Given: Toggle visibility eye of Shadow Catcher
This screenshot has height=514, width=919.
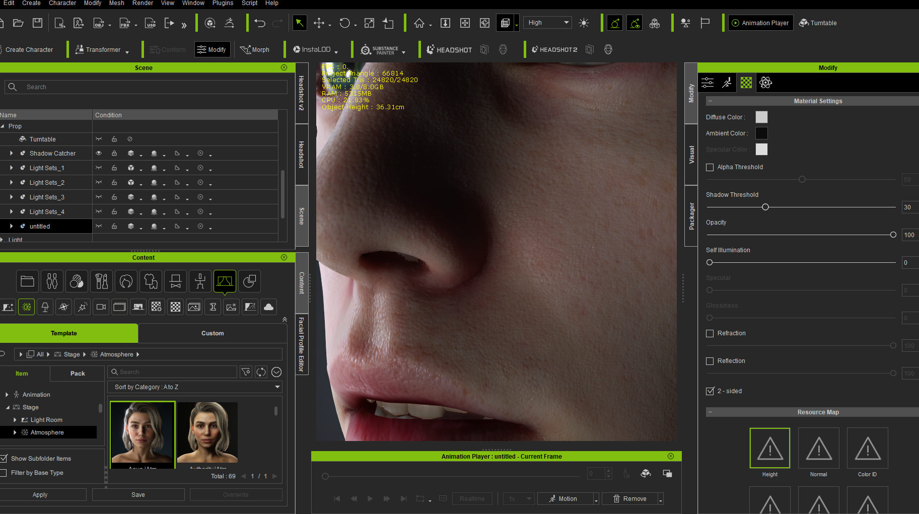Looking at the screenshot, I should tap(99, 153).
